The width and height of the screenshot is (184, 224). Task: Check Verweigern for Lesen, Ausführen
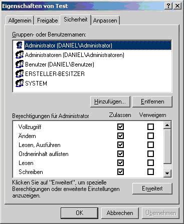click(x=150, y=144)
